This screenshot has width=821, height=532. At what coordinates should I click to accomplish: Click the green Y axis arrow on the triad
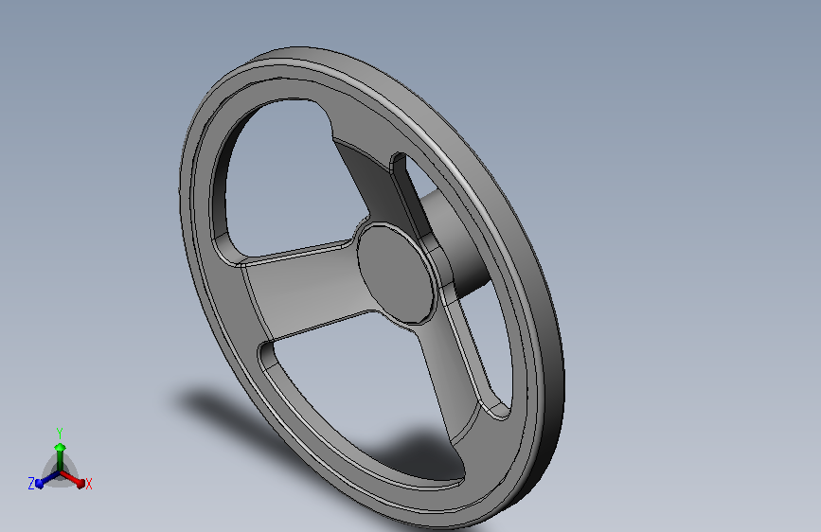coord(60,456)
